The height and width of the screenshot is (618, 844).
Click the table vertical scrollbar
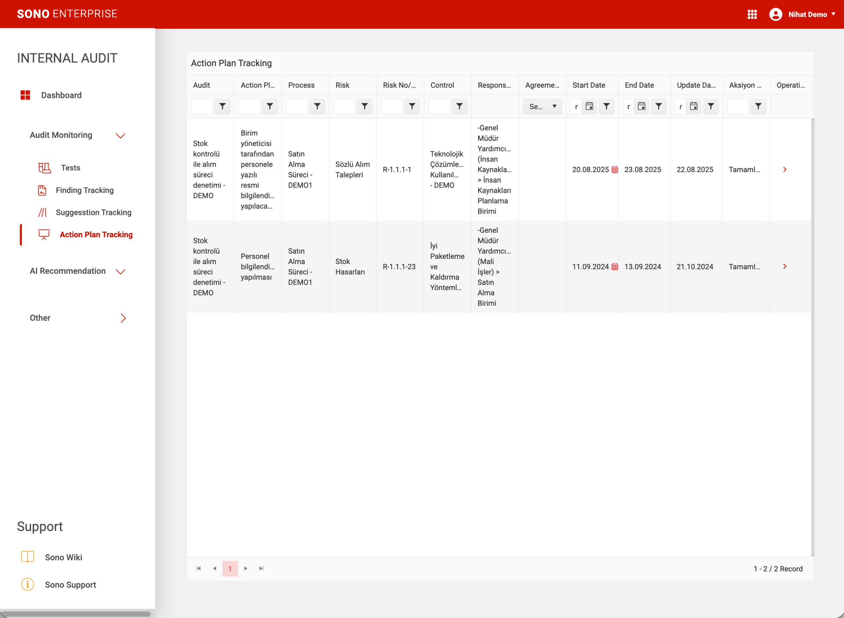point(813,337)
